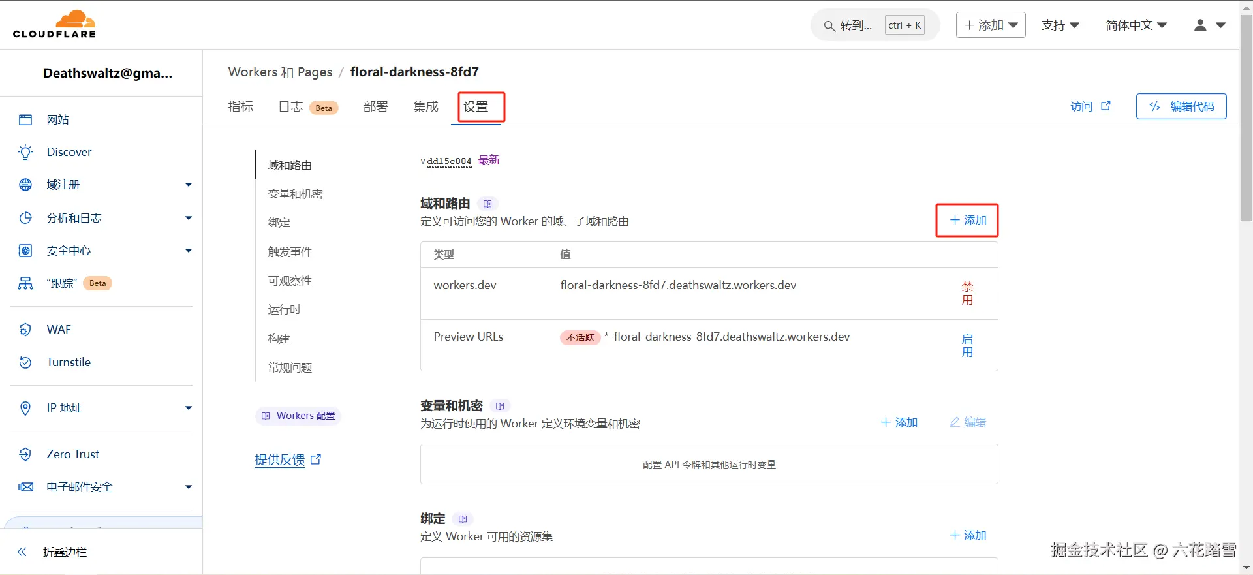Click the WAF shield icon
The width and height of the screenshot is (1253, 575).
pos(25,330)
